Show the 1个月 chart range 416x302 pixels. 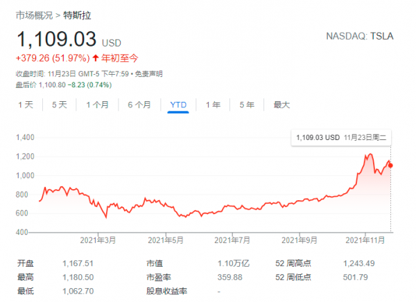coord(98,105)
